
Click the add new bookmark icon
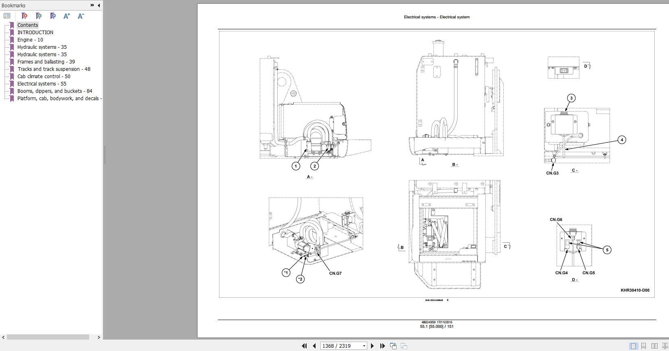click(39, 16)
